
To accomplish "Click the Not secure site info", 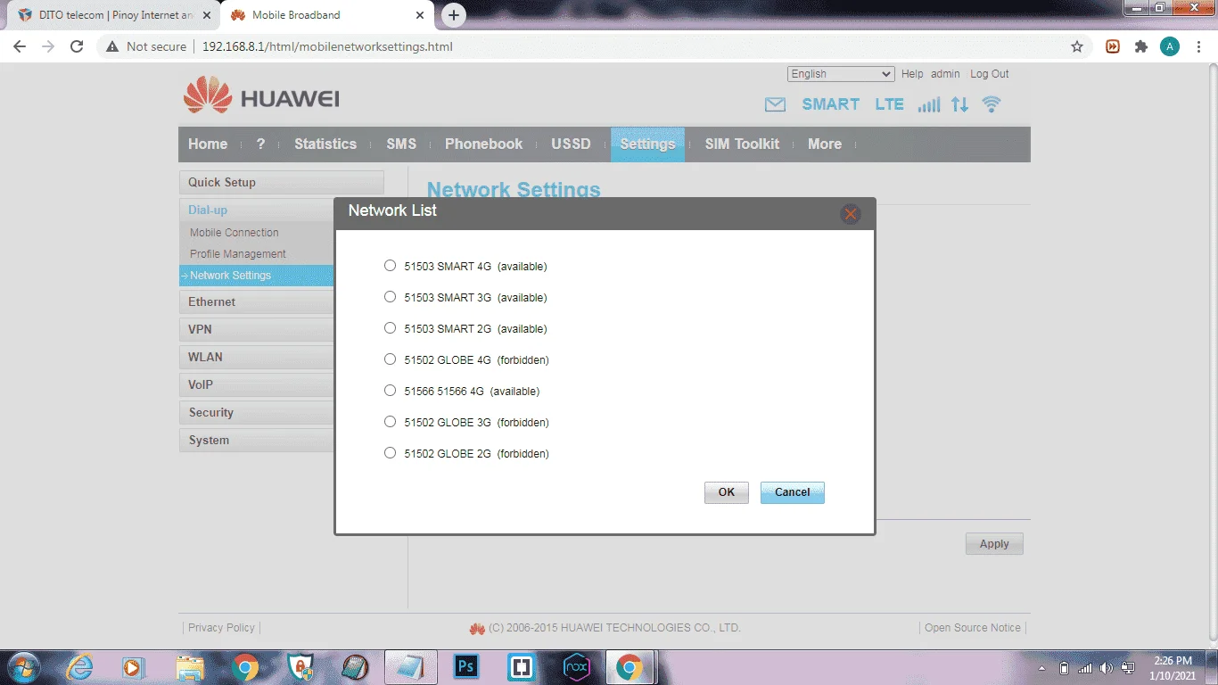I will click(x=146, y=46).
